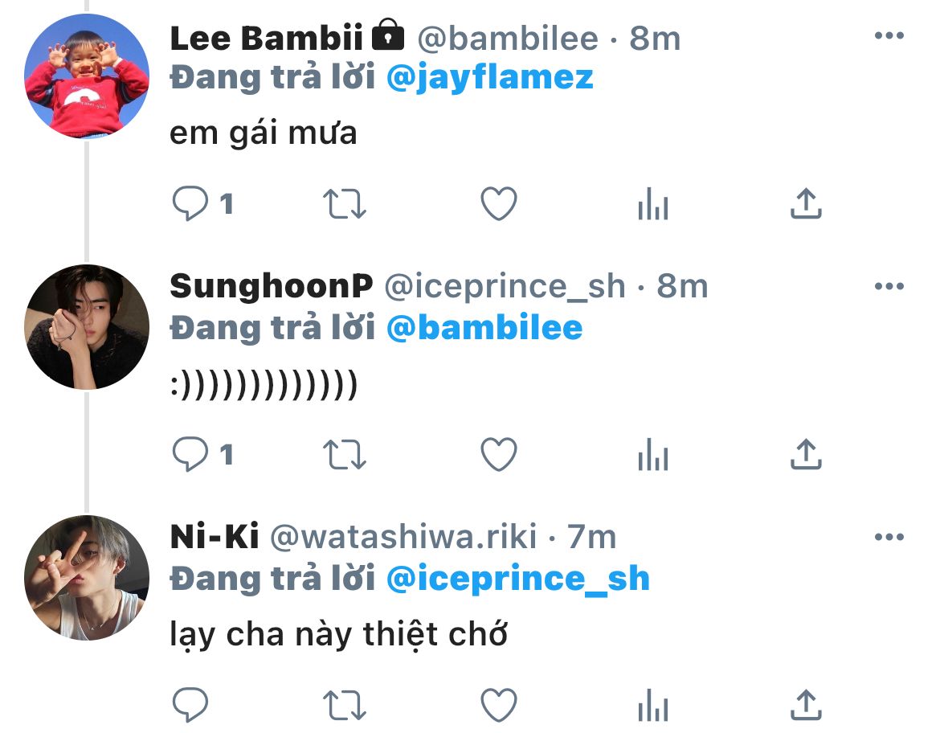
Task: Retweet Lee Bambii's "em gái mưa" tweet
Action: coord(345,205)
